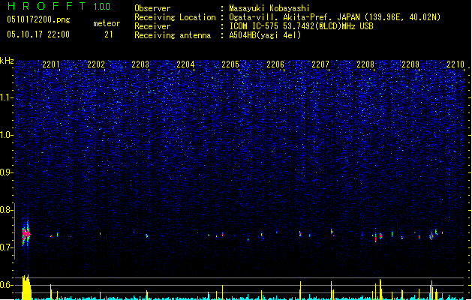Viewport: 472px width, 300px height.
Task: Click the time marker 2202
Action: pyautogui.click(x=96, y=64)
